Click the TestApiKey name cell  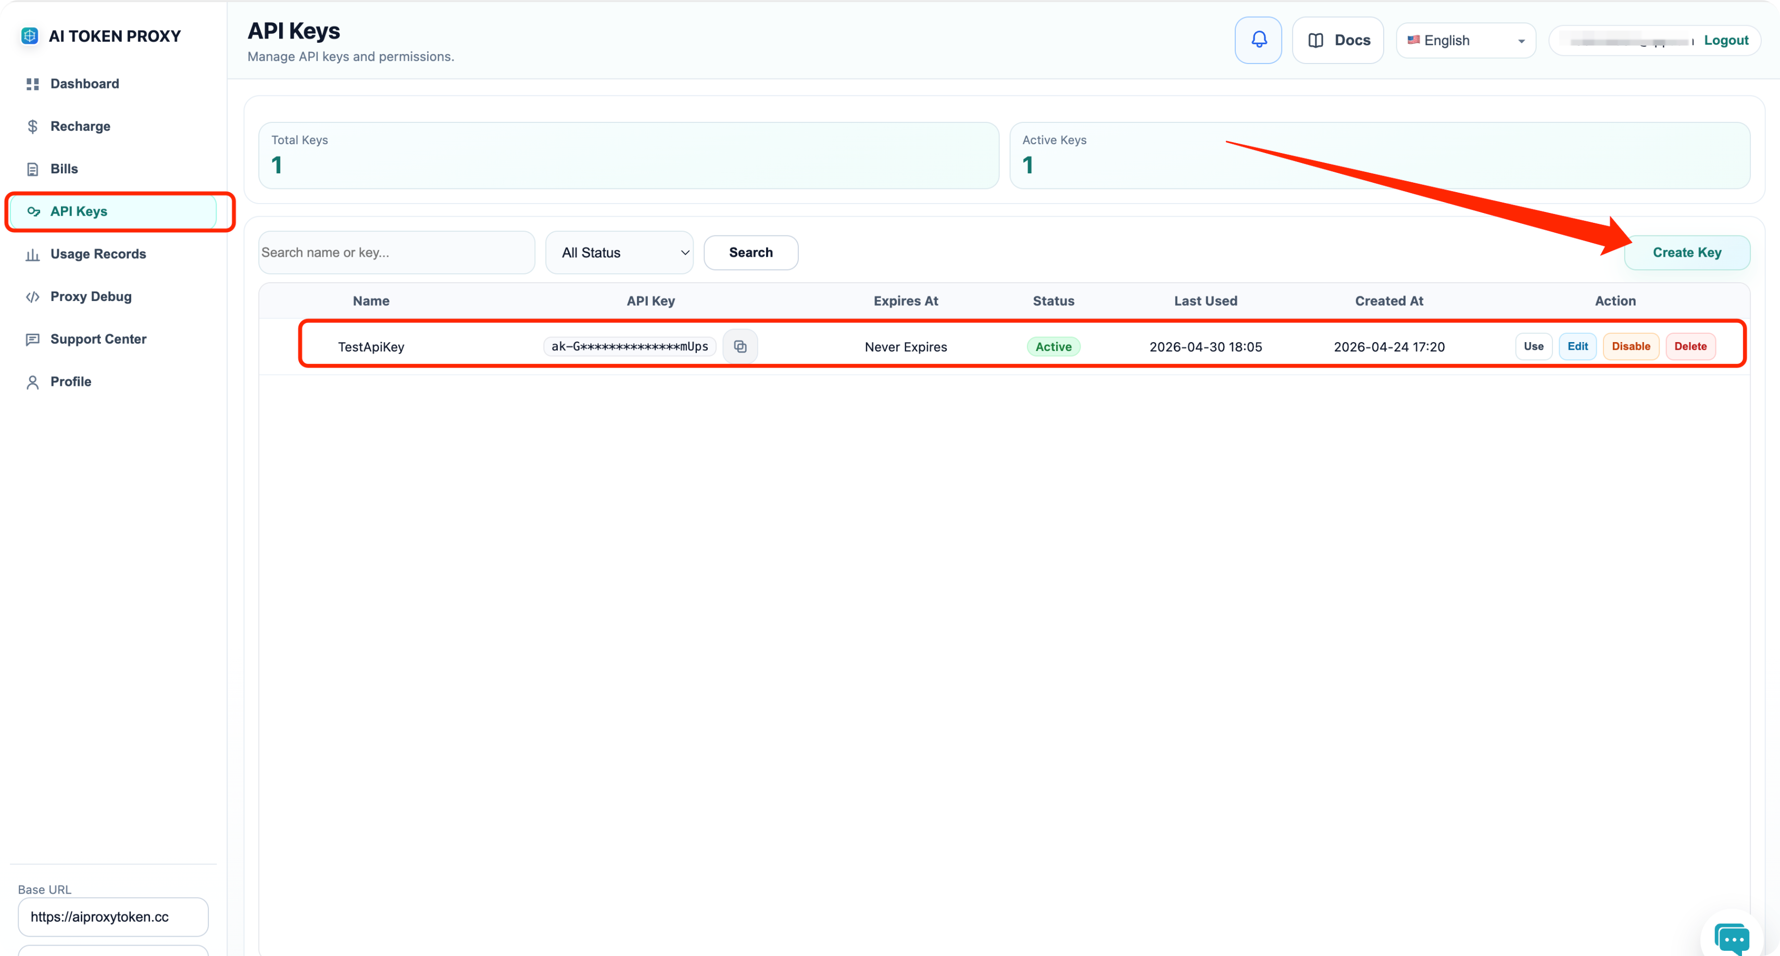(371, 347)
